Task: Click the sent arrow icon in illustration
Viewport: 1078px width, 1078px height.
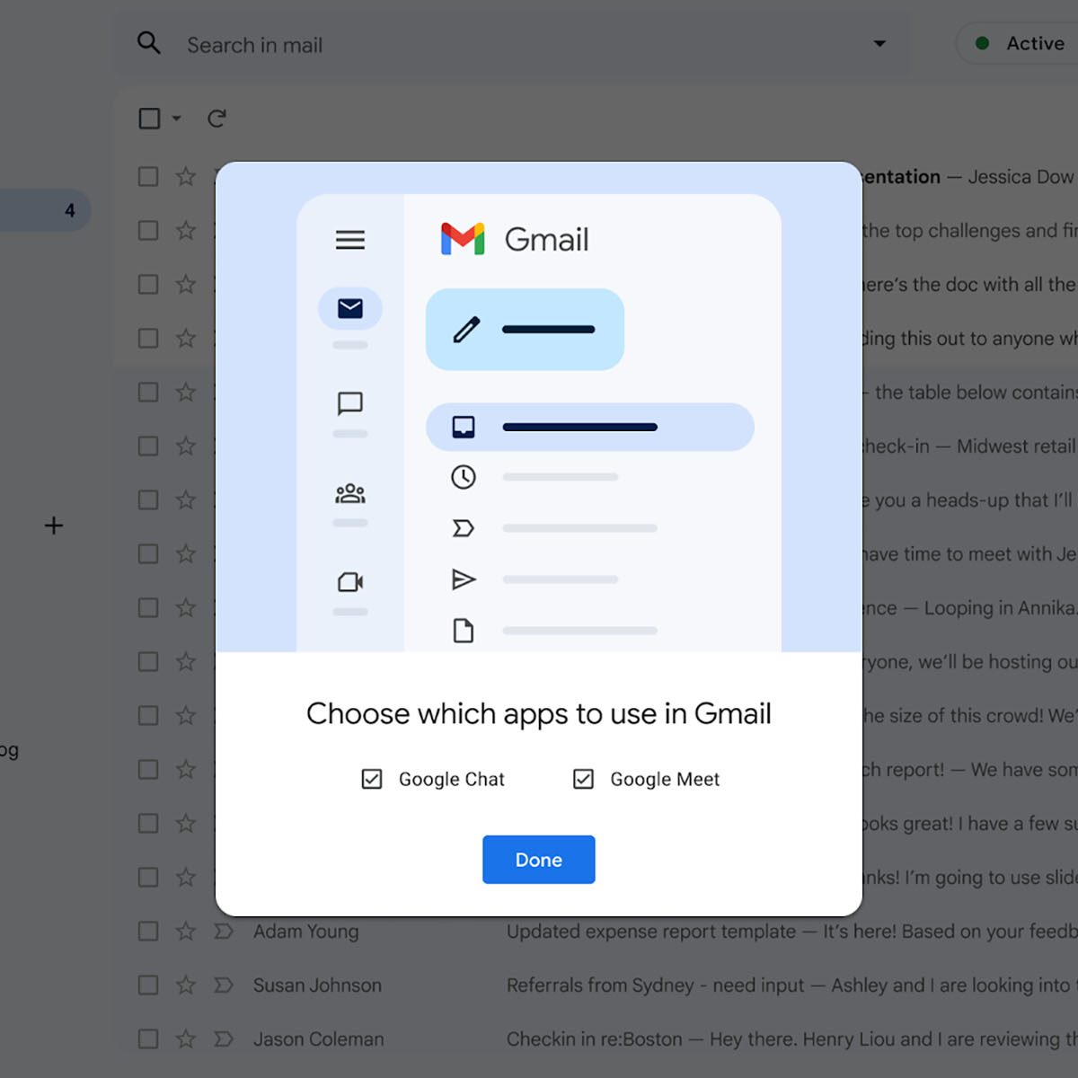Action: 464,579
